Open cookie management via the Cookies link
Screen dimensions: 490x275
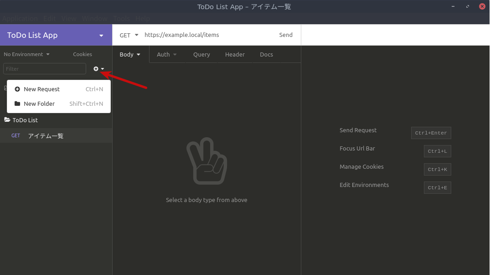click(82, 54)
